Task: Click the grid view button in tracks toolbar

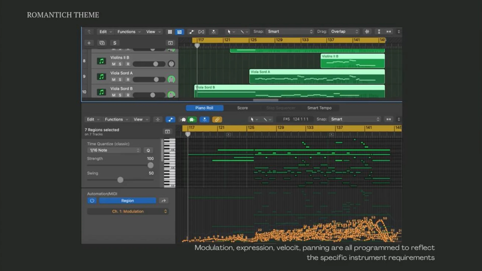Action: (170, 32)
